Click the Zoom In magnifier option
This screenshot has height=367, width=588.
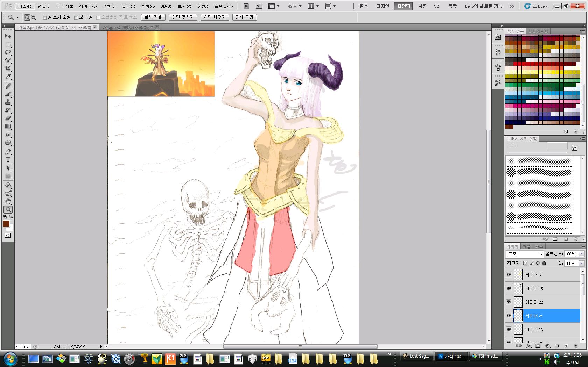pyautogui.click(x=27, y=17)
